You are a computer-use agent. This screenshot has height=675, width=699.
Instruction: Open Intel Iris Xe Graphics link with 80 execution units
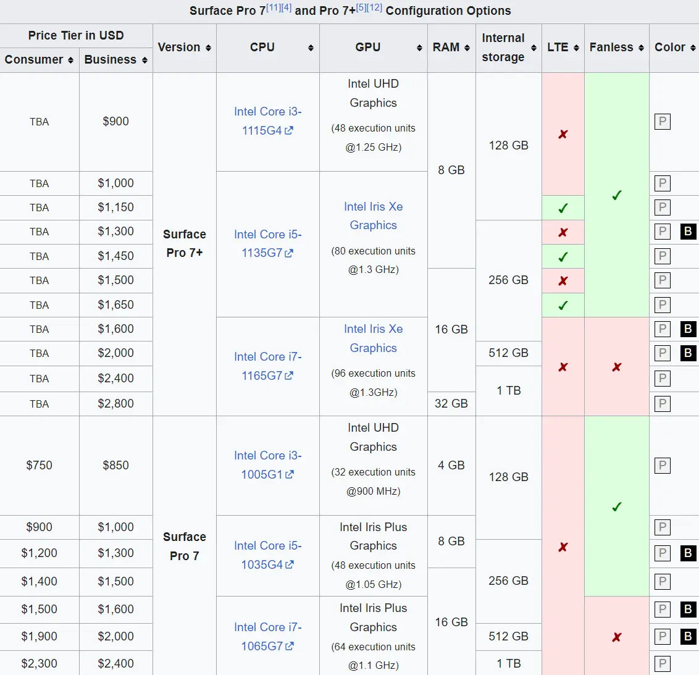373,216
